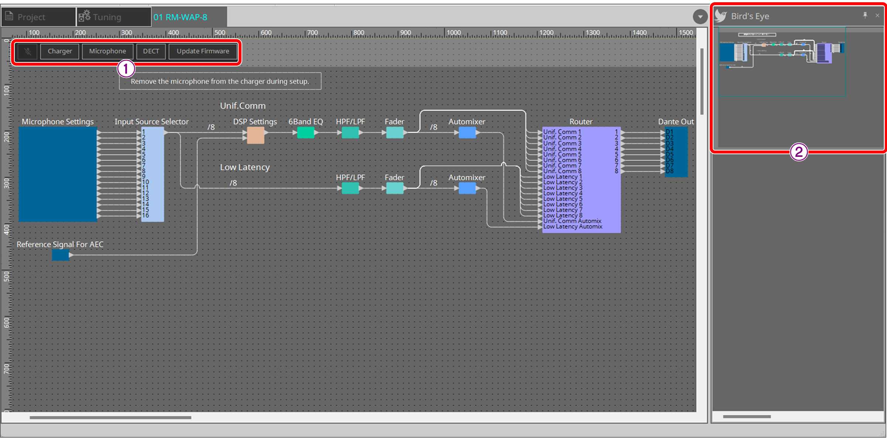Select the Low Latency Automixer block
The width and height of the screenshot is (887, 438).
[x=467, y=188]
